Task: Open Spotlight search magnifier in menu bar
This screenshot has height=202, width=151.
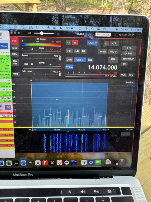Action: click(92, 29)
